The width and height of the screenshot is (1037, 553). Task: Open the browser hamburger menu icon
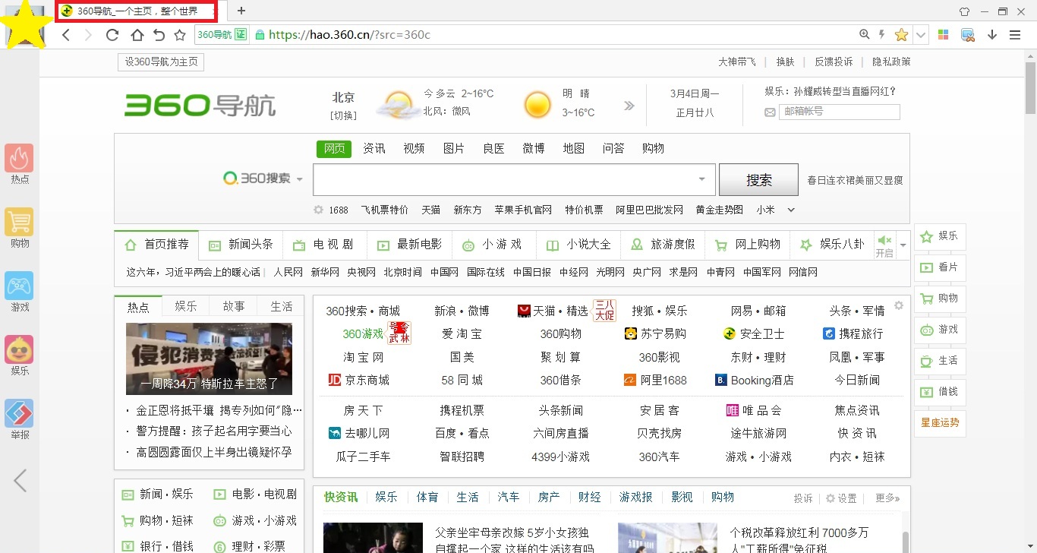click(x=1016, y=35)
